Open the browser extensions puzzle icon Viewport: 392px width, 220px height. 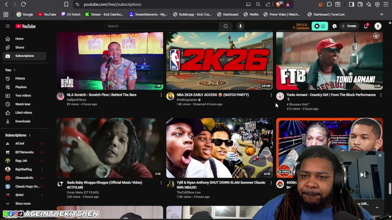point(329,4)
